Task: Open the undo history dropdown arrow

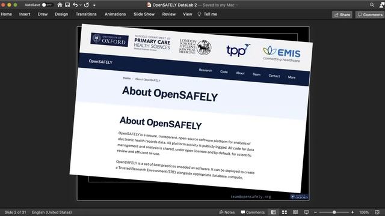Action: click(80, 5)
